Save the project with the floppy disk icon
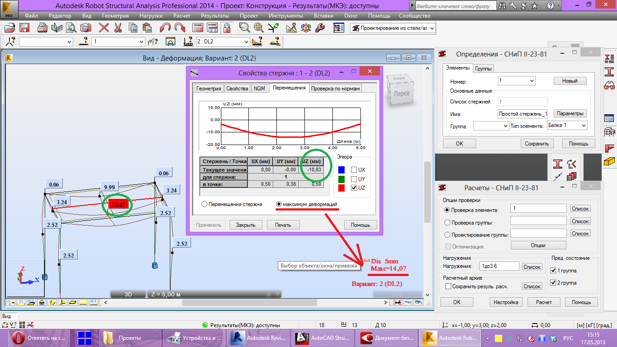The image size is (617, 347). (x=24, y=28)
